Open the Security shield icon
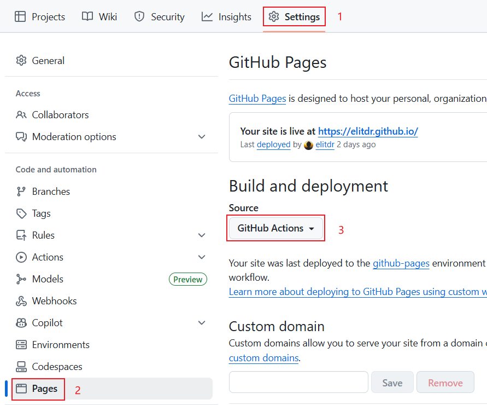Screen dimensions: 487x405 [x=138, y=16]
